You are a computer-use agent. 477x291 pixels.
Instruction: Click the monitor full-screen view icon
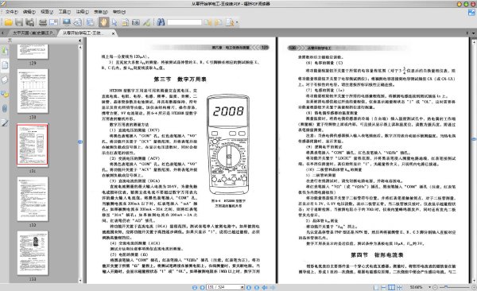pyautogui.click(x=67, y=22)
